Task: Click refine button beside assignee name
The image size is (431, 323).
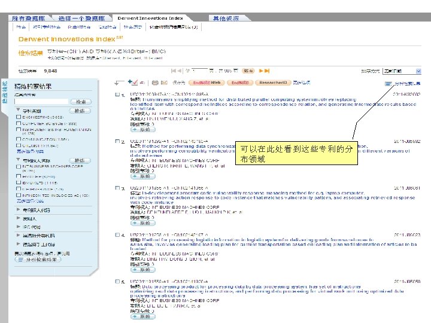Action: coord(80,160)
